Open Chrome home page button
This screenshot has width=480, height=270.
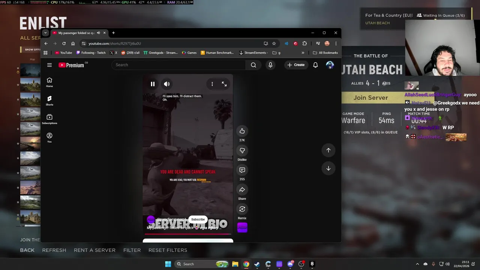click(73, 43)
